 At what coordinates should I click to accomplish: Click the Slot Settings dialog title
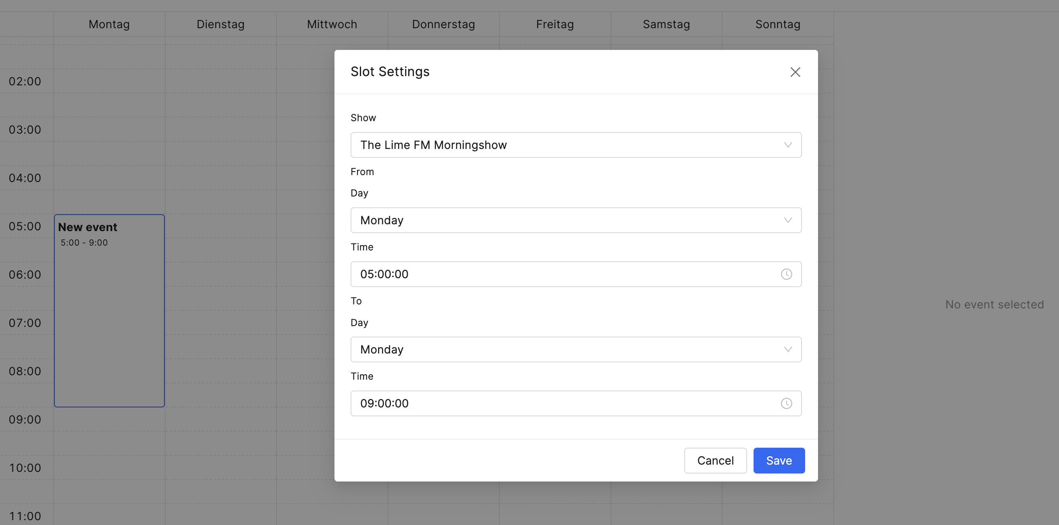(x=390, y=72)
